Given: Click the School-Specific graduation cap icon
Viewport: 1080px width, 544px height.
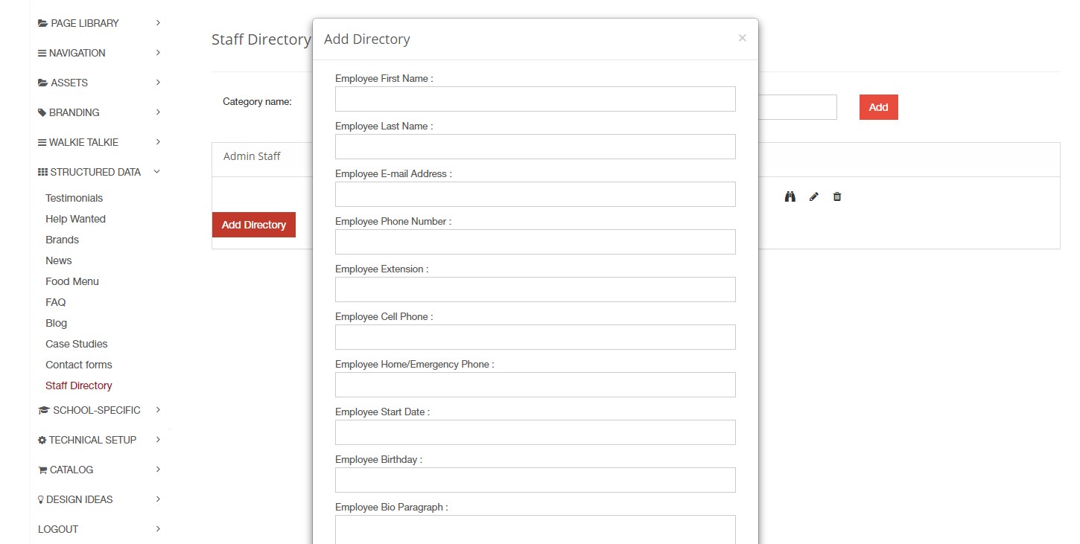Looking at the screenshot, I should (x=44, y=411).
